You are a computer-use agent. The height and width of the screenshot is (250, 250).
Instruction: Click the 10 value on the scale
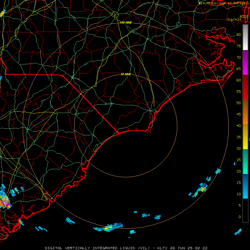tap(239, 194)
